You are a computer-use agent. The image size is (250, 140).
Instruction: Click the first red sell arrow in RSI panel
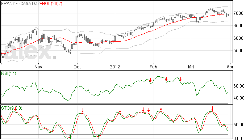150,80
